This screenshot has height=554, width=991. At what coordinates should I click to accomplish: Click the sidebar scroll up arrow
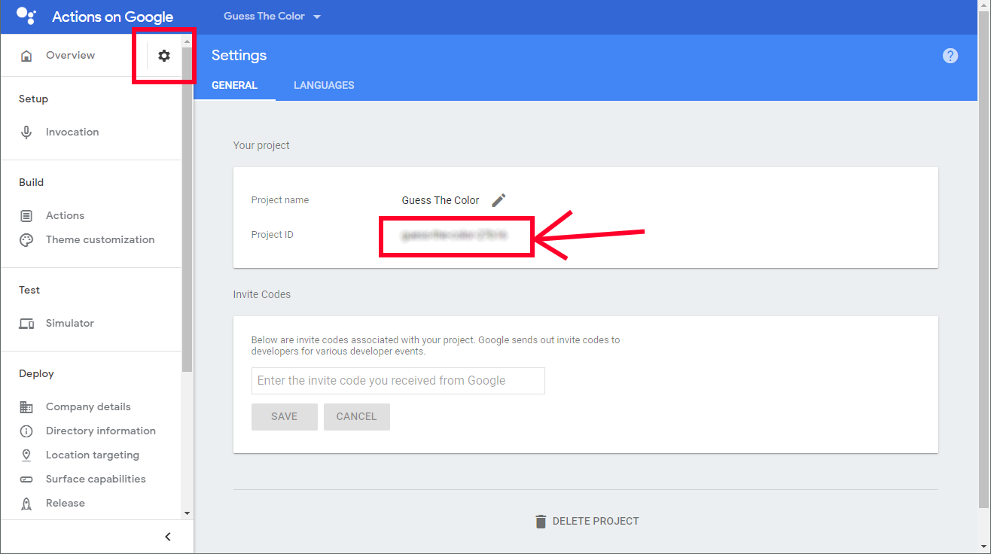(x=187, y=41)
